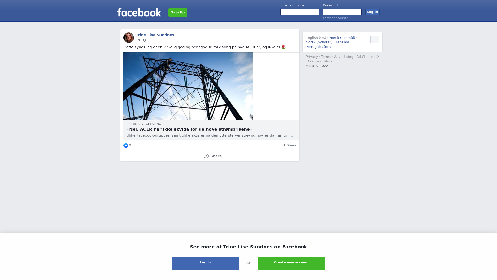Click the header Log In button
This screenshot has width=497, height=280.
click(x=372, y=12)
